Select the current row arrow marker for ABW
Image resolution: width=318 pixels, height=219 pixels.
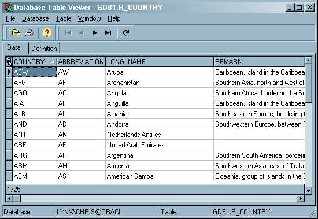click(x=9, y=72)
